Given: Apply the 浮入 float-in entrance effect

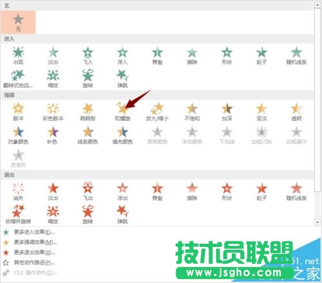Looking at the screenshot, I should point(122,55).
